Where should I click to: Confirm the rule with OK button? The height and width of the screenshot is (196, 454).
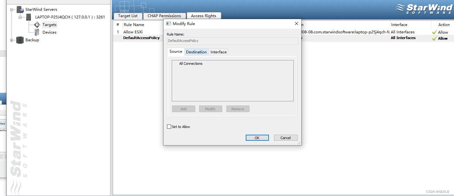click(x=257, y=138)
